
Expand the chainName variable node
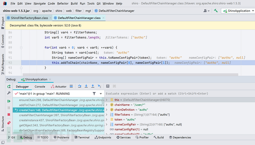coord(107,105)
